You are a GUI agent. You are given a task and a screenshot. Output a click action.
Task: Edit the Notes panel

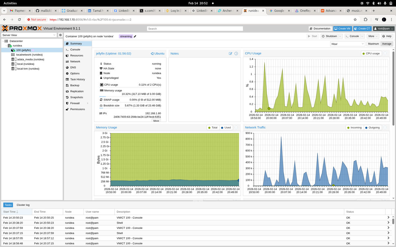tap(231, 53)
